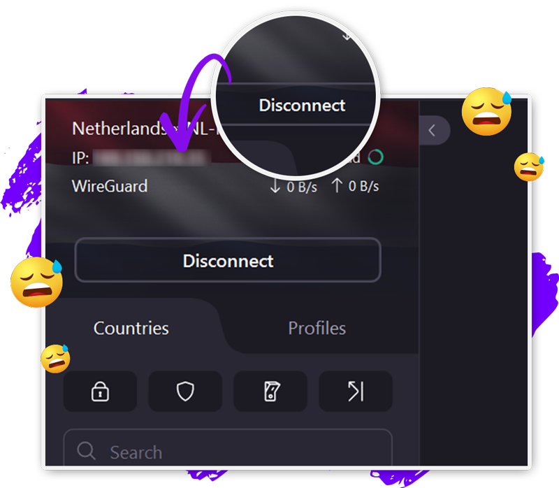Click the small emoji near the Countries tab

[55, 359]
